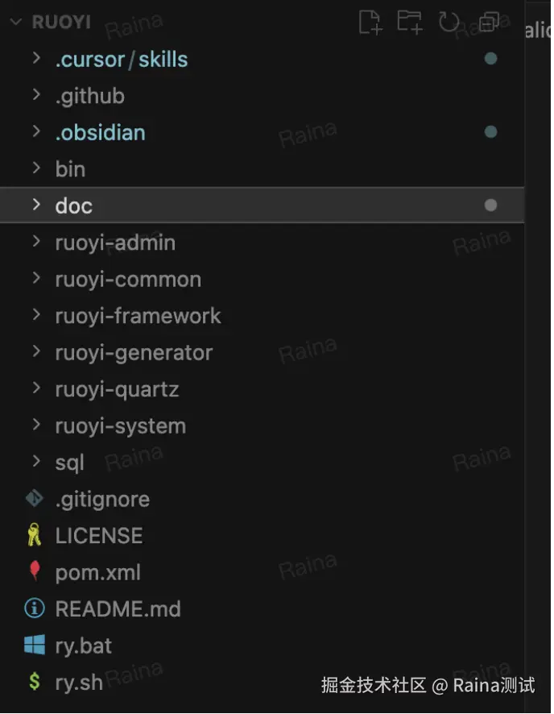Click the .obsidian modified status dot
Viewport: 554px width, 714px height.
pyautogui.click(x=490, y=132)
